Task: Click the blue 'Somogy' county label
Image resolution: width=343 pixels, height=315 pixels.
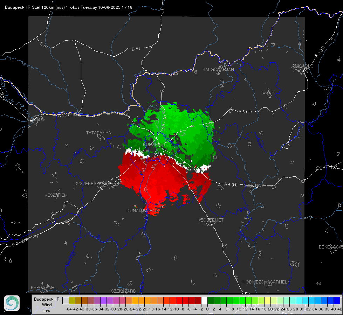Action: (70, 258)
